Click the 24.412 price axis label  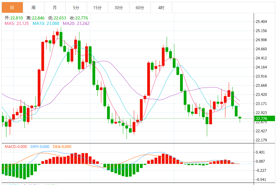tap(261, 58)
